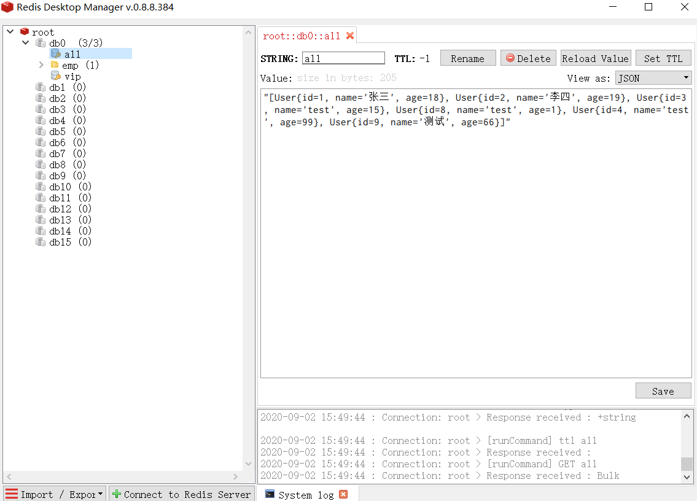Viewport: 697px width, 501px height.
Task: Click the db11 database icon
Action: pyautogui.click(x=41, y=197)
